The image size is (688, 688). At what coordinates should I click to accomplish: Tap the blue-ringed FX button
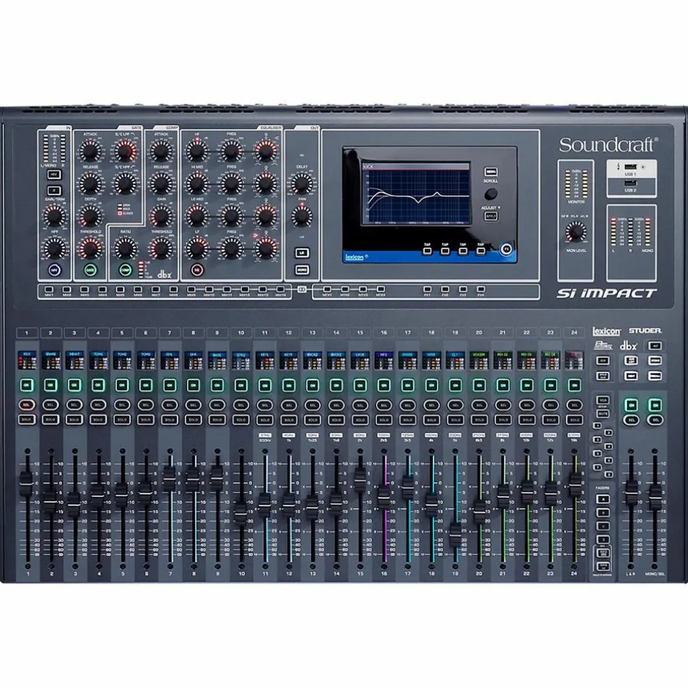pos(506,249)
